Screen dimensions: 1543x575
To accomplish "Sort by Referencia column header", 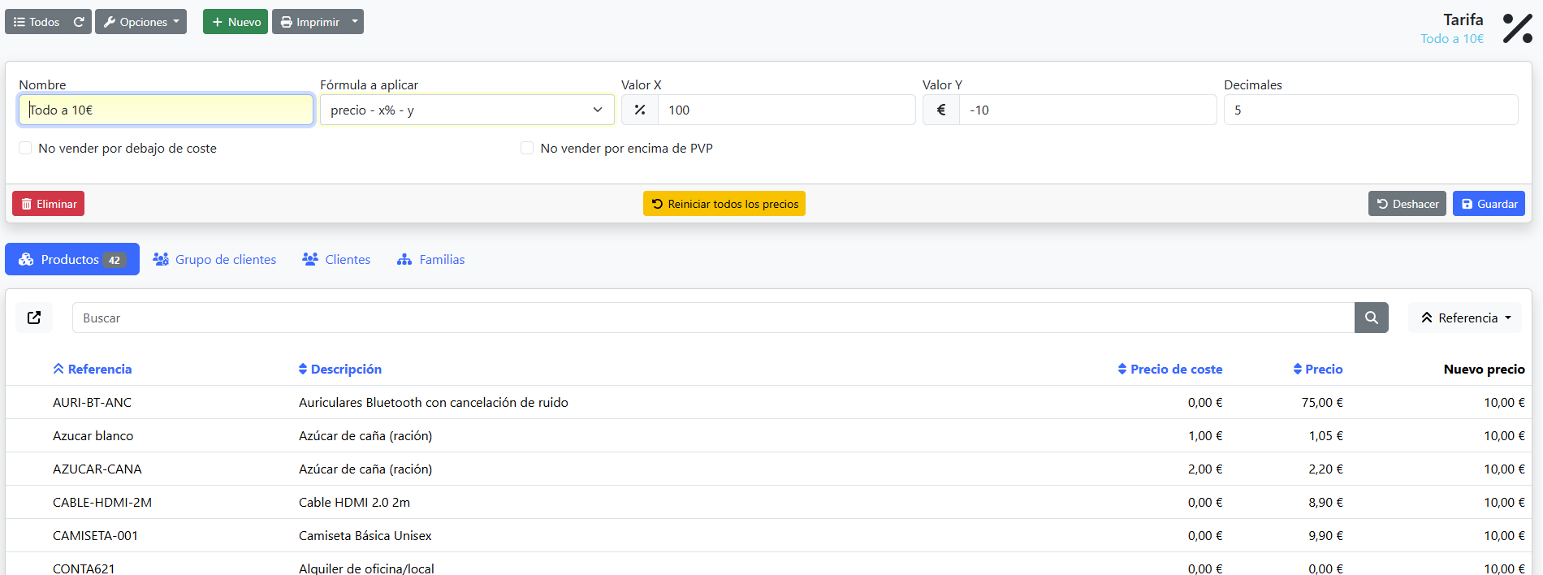I will point(93,369).
